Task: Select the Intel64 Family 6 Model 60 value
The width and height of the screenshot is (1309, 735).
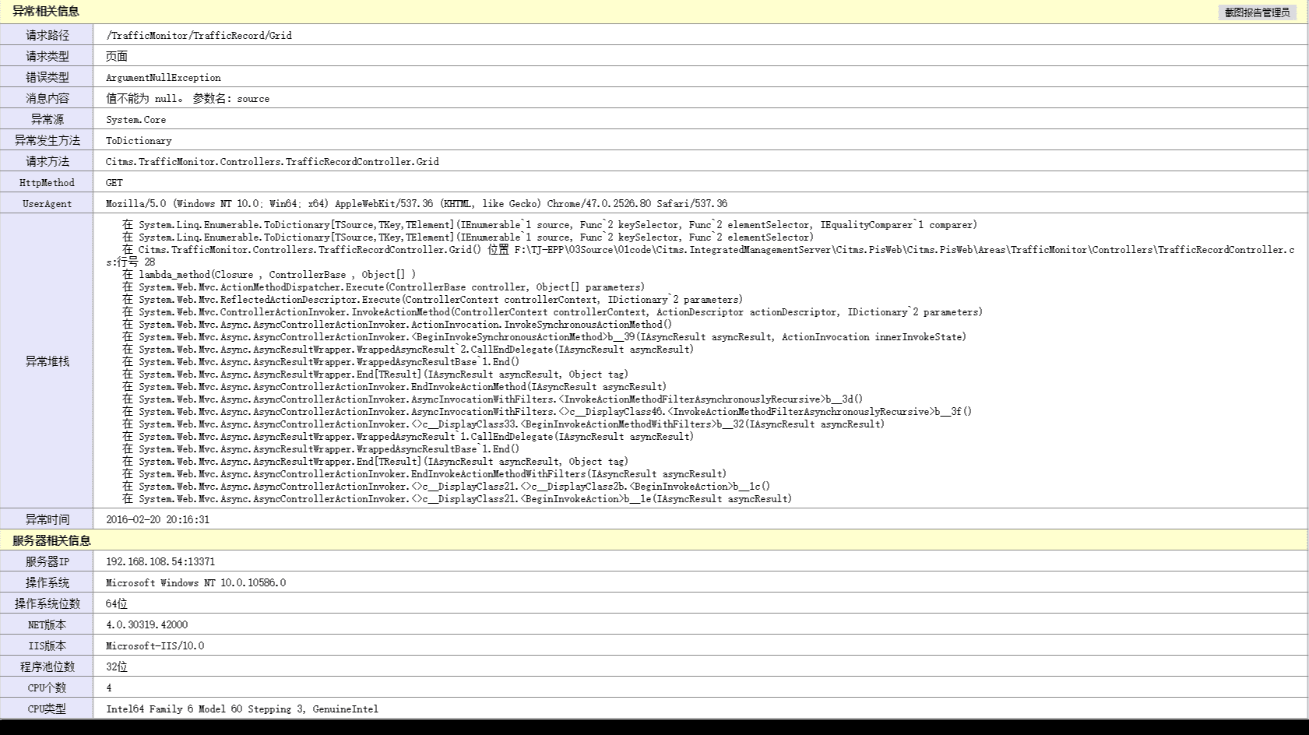Action: 242,709
